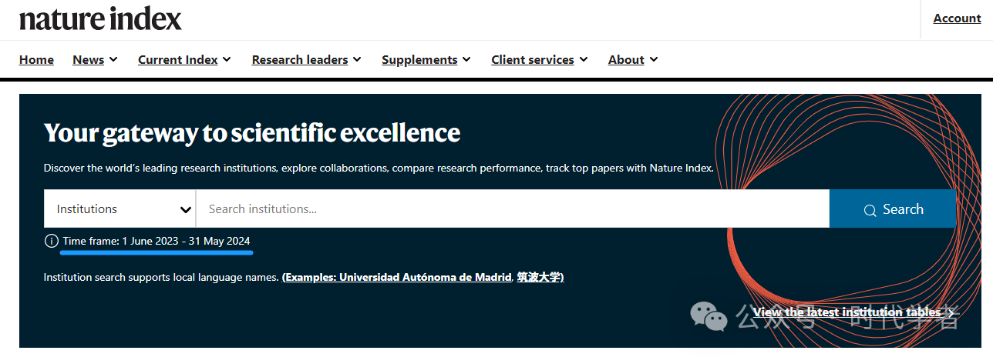Select the Supplements menu item
The width and height of the screenshot is (993, 357).
(x=420, y=59)
